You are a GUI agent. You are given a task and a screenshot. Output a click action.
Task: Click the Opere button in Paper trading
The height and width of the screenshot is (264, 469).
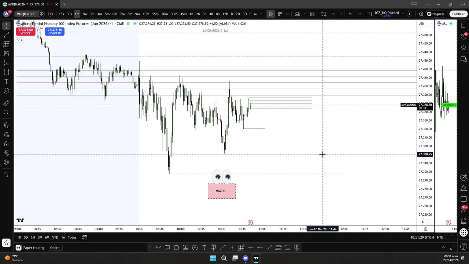55,247
